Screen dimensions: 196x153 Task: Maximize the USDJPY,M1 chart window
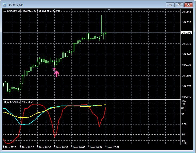pyautogui.click(x=179, y=5)
